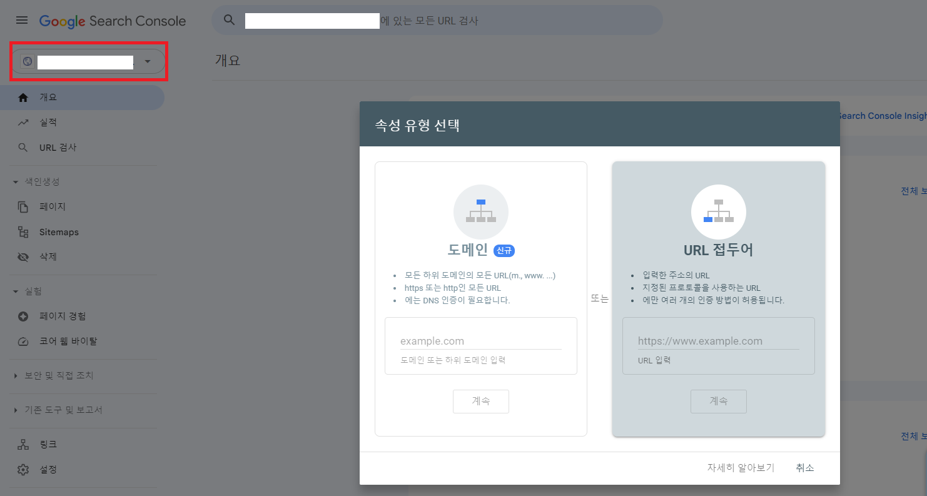This screenshot has width=927, height=496.
Task: Open the 개요 sidebar item
Action: 82,98
